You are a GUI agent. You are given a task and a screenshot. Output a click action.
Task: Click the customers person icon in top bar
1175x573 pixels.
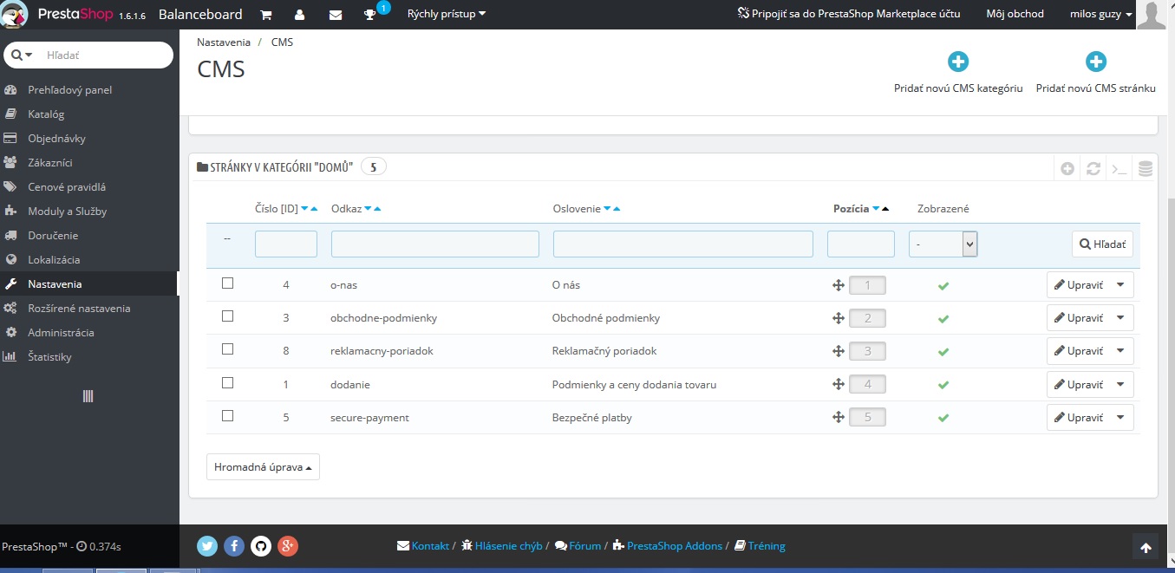coord(300,15)
